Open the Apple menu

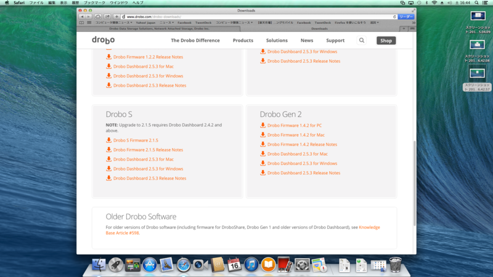coord(7,3)
